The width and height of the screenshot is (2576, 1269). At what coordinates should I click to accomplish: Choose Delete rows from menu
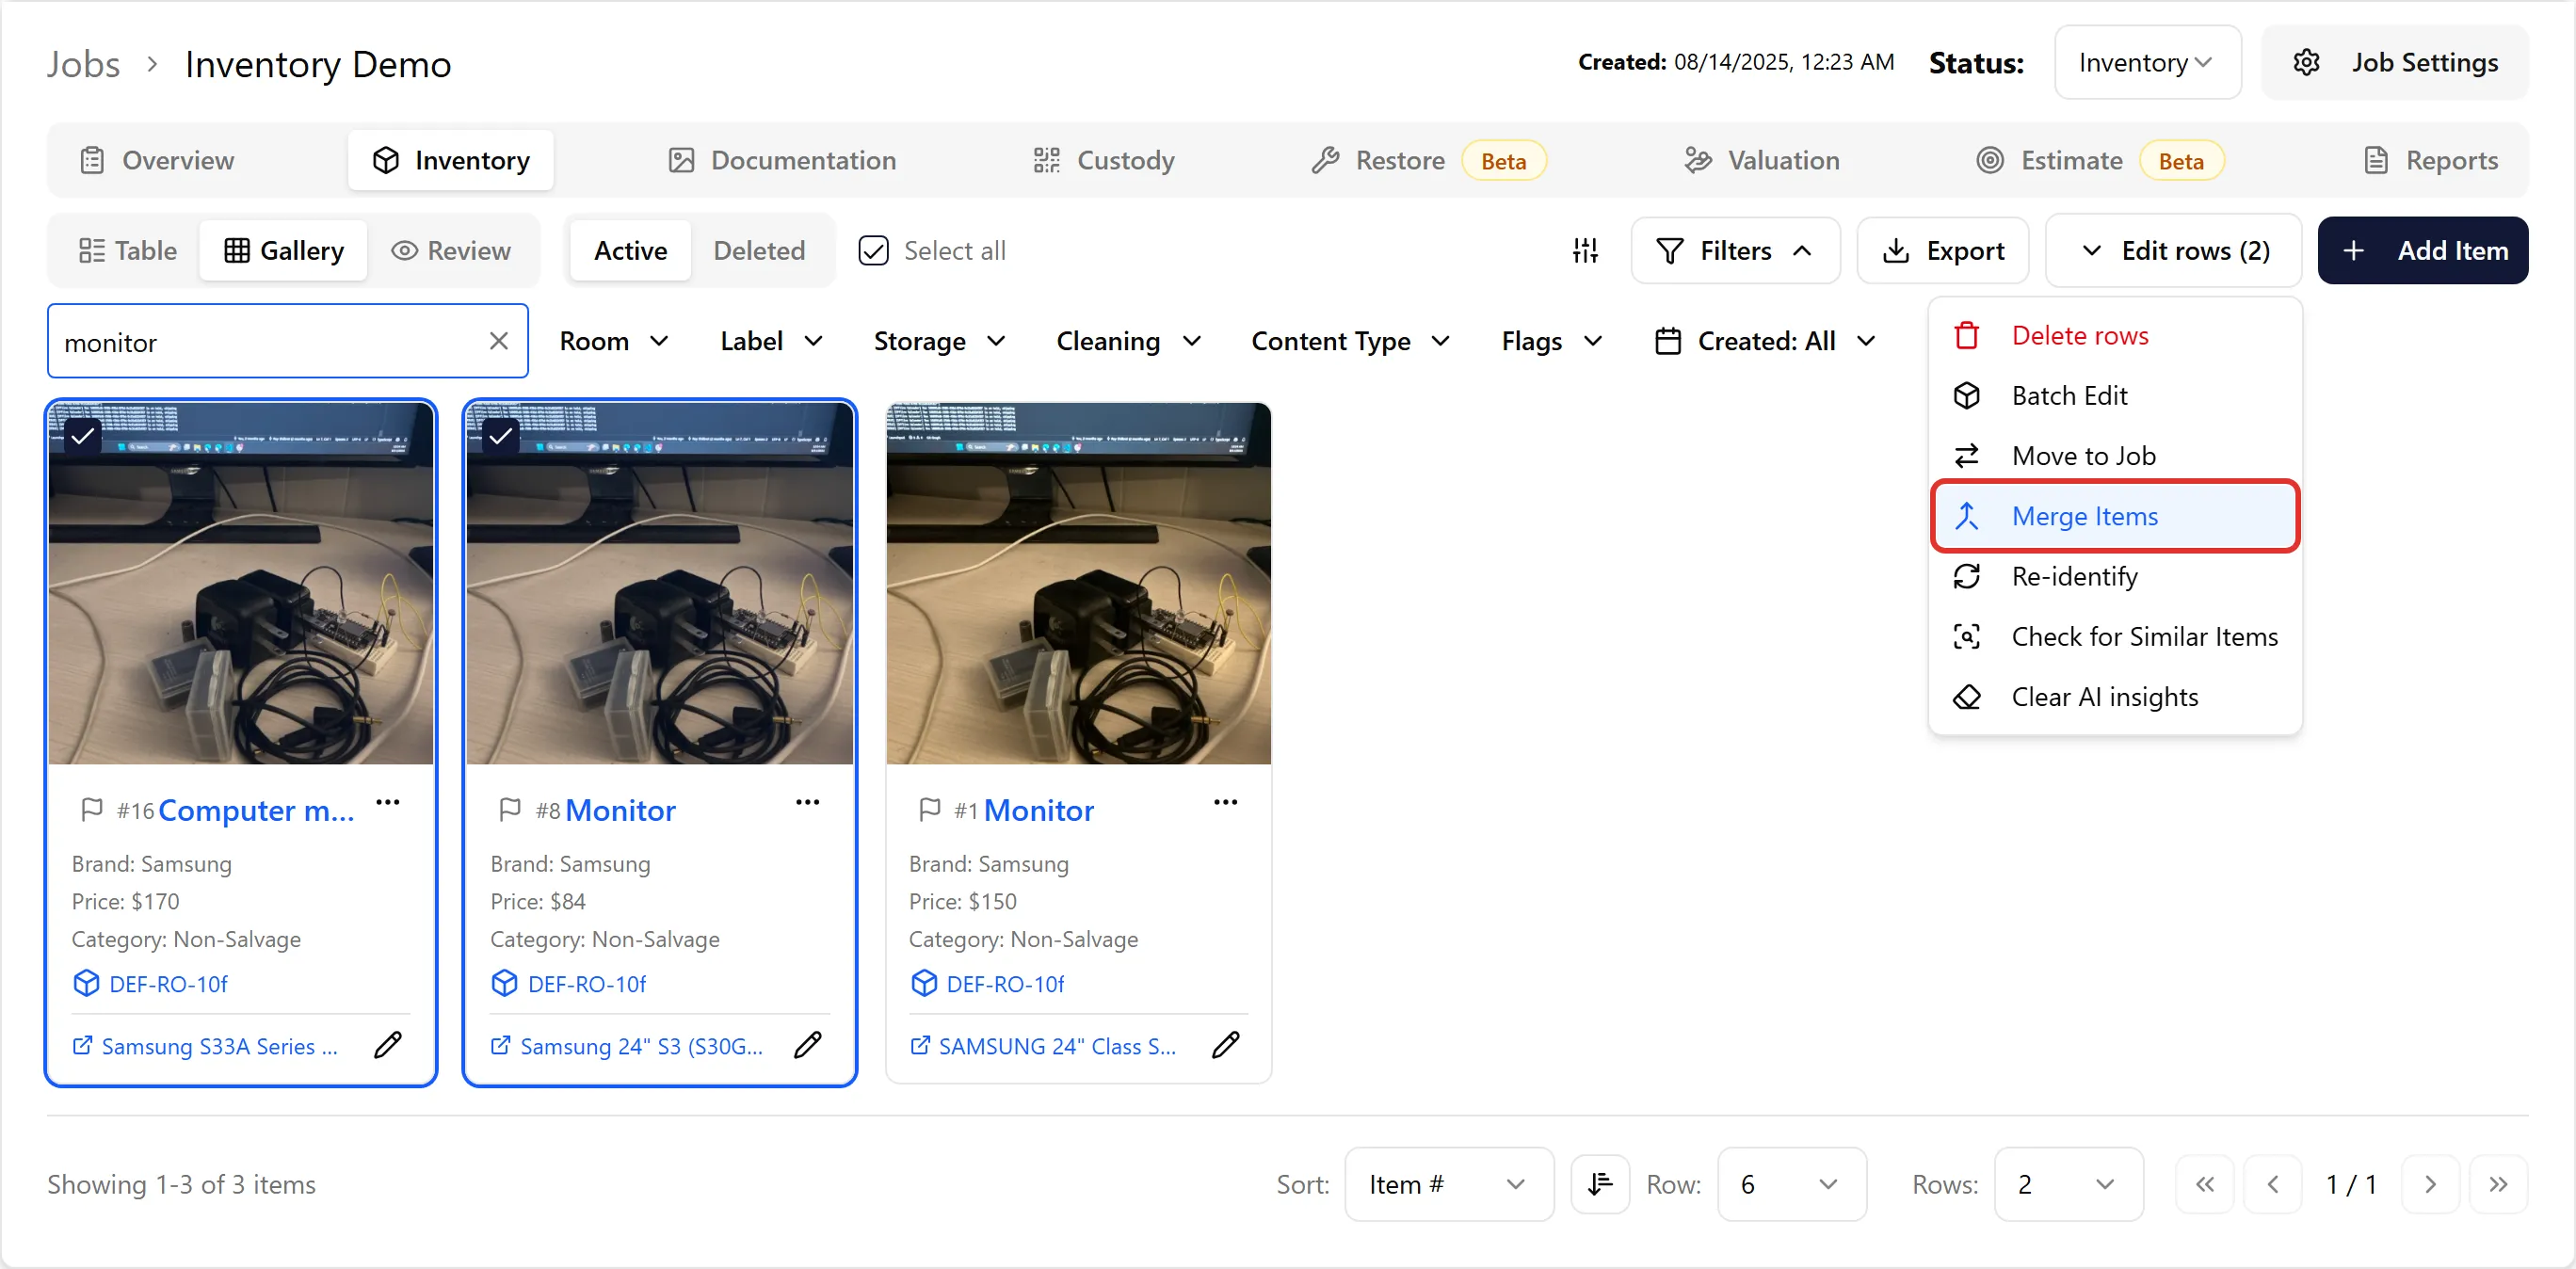pyautogui.click(x=2115, y=335)
